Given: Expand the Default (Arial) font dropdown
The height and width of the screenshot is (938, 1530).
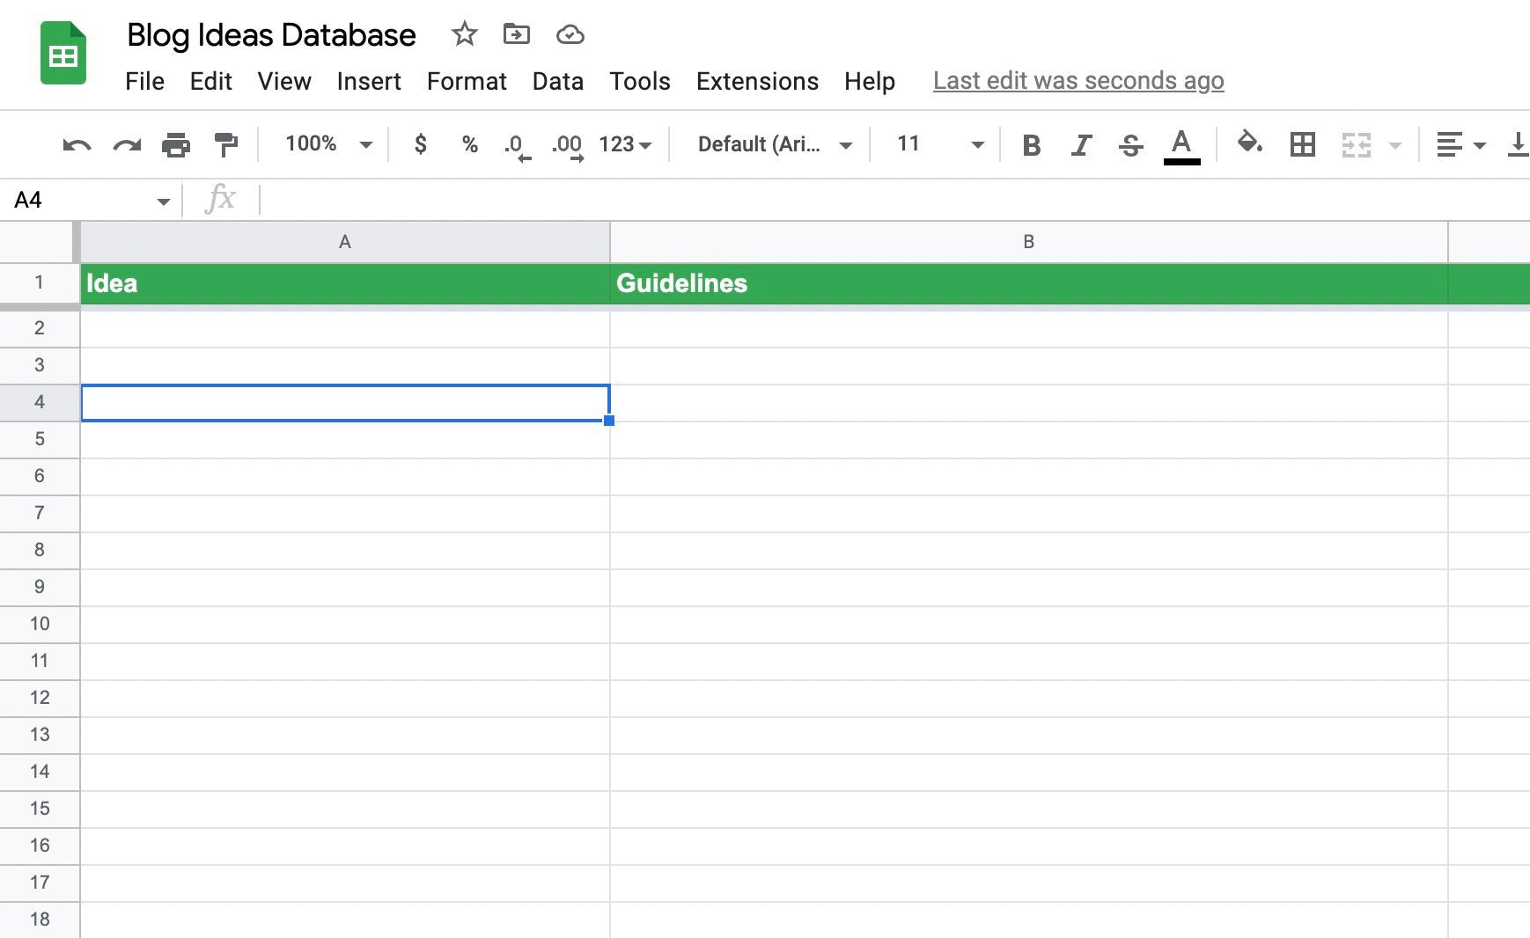Looking at the screenshot, I should click(774, 144).
